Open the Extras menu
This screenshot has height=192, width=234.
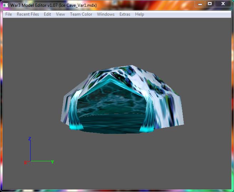click(x=125, y=14)
